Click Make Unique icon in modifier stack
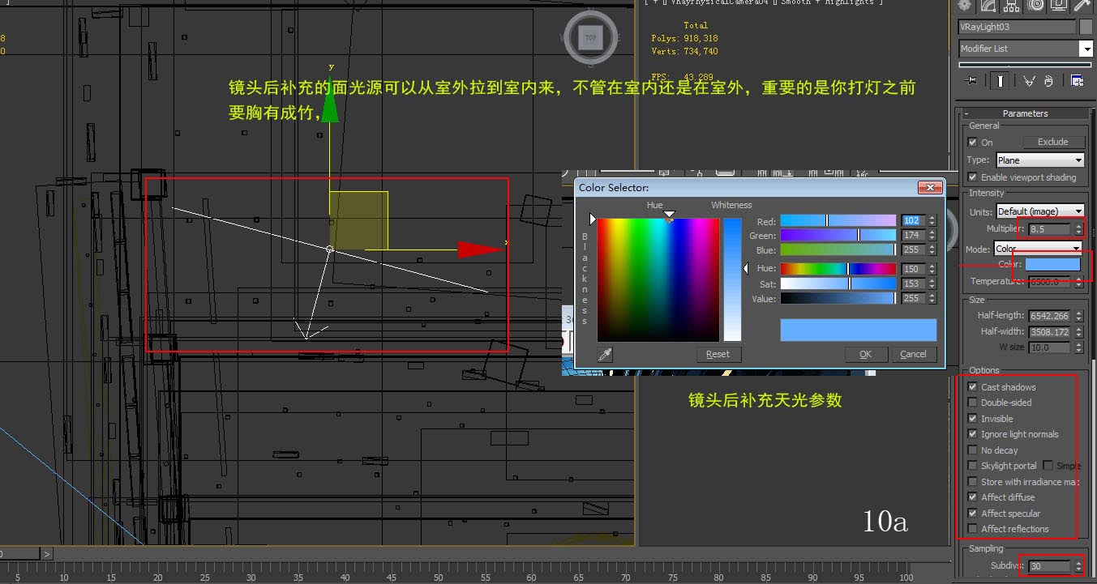The height and width of the screenshot is (584, 1097). click(1029, 81)
